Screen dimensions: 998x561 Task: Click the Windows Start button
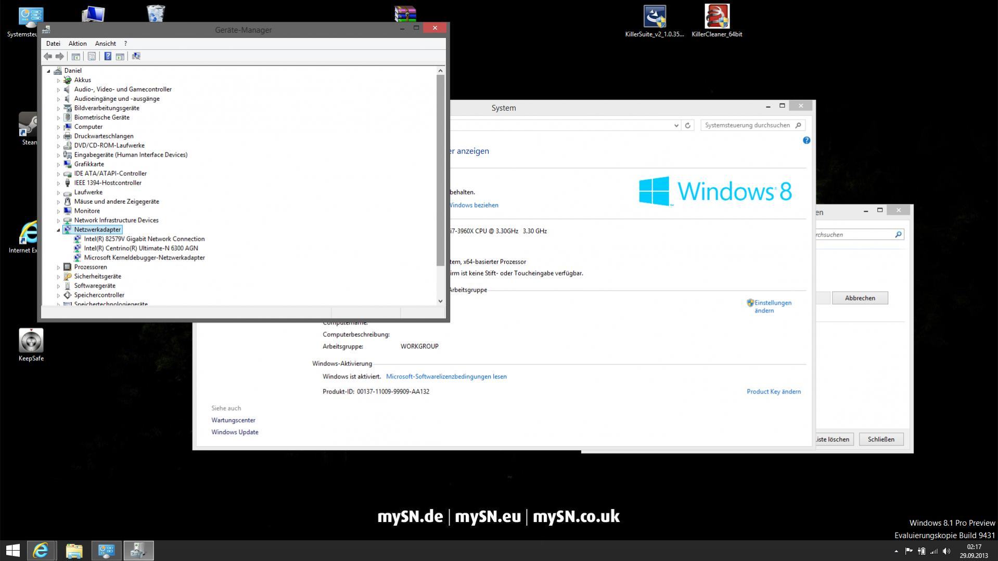pos(12,551)
